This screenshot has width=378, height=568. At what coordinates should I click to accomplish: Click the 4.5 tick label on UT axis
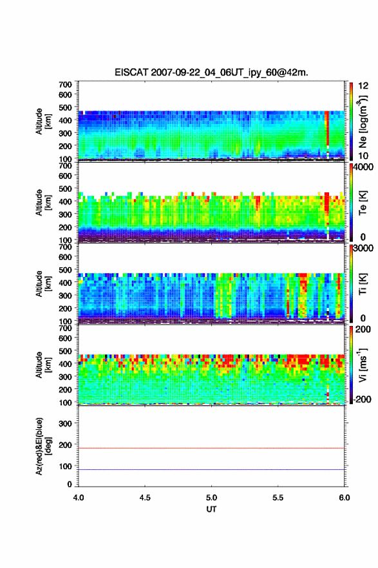tap(145, 498)
